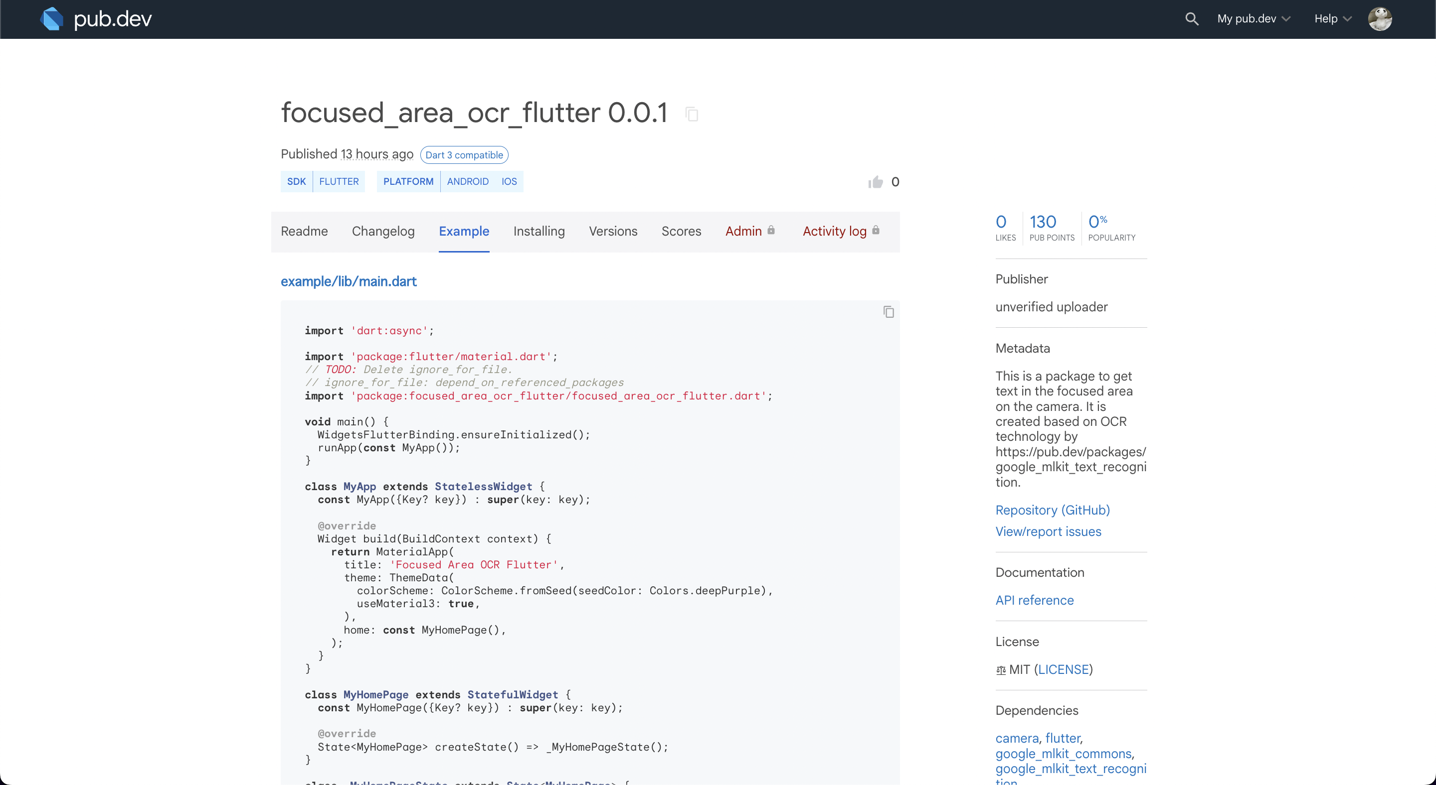The width and height of the screenshot is (1436, 785).
Task: Open the flutter dependency link
Action: (x=1063, y=738)
